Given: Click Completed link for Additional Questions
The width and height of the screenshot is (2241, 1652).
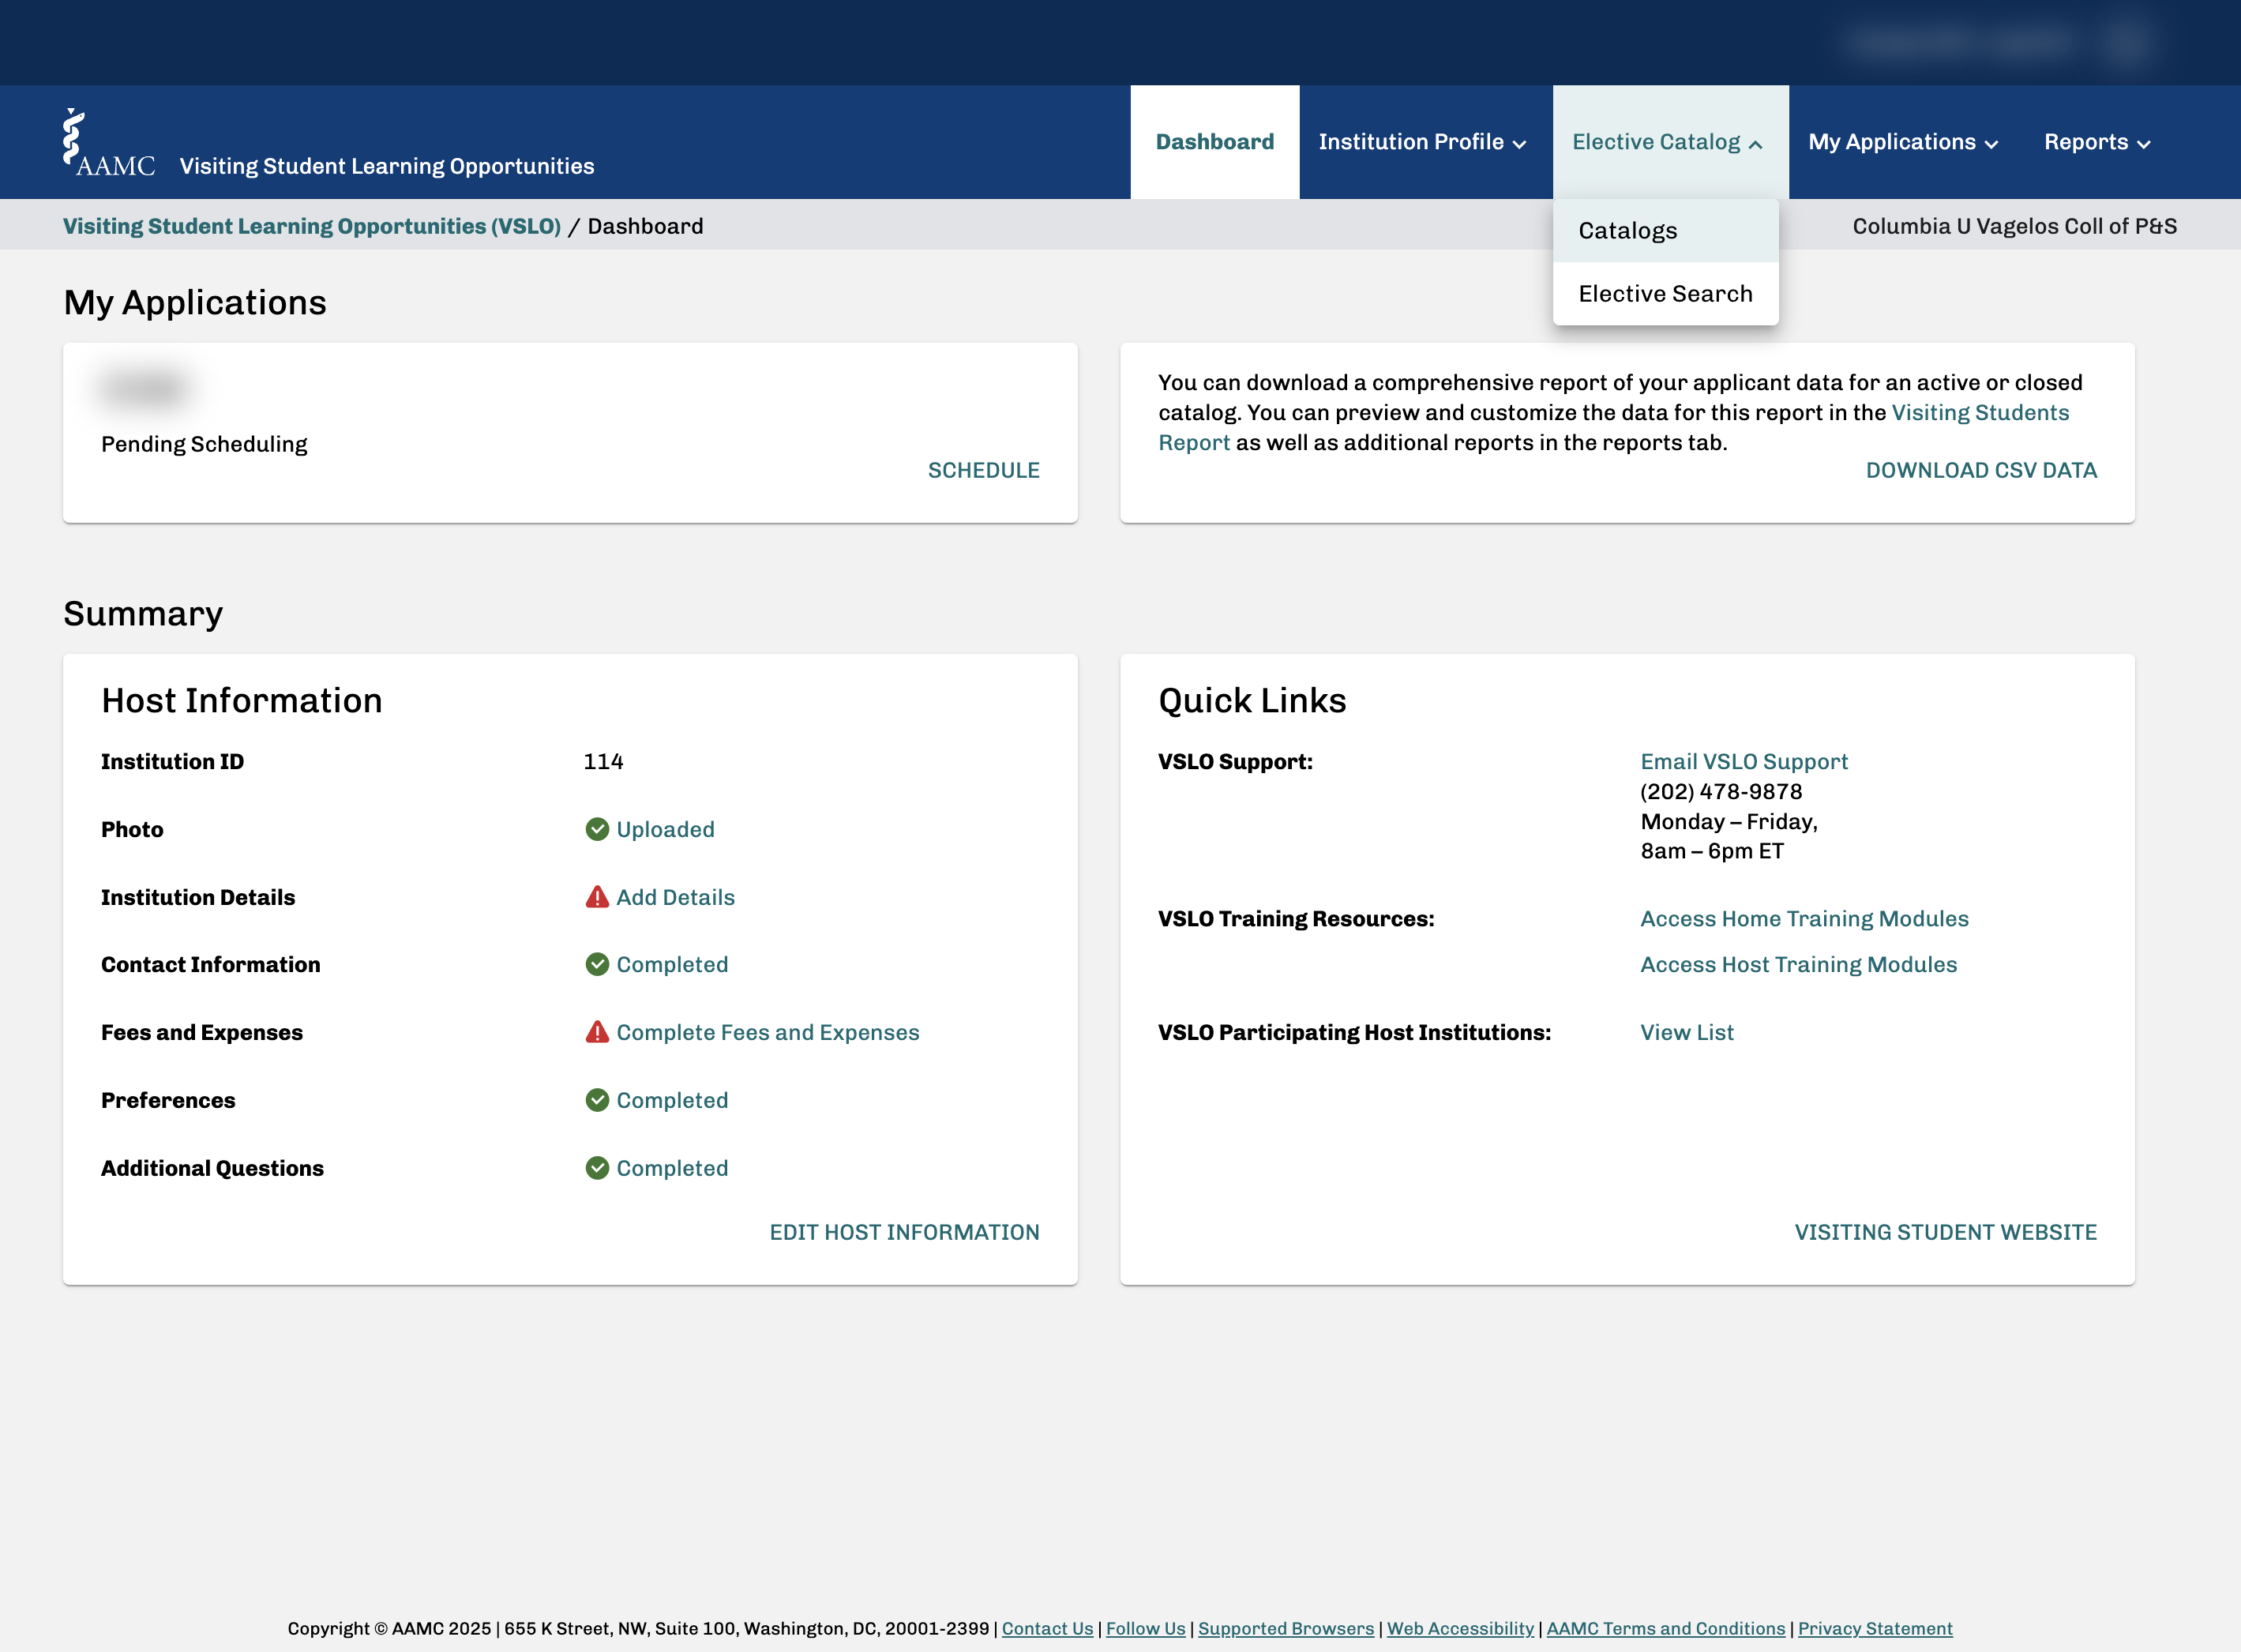Looking at the screenshot, I should tap(672, 1169).
